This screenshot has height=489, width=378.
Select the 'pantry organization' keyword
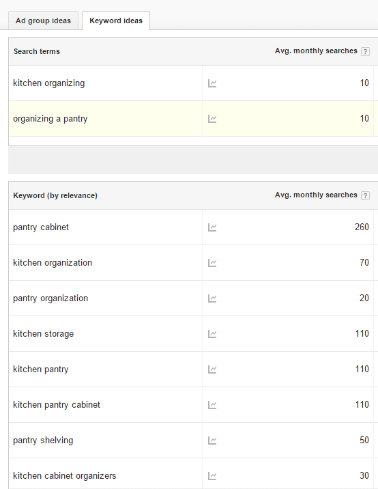(x=50, y=298)
